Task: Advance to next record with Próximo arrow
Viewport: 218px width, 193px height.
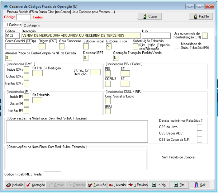Action: pos(138,185)
